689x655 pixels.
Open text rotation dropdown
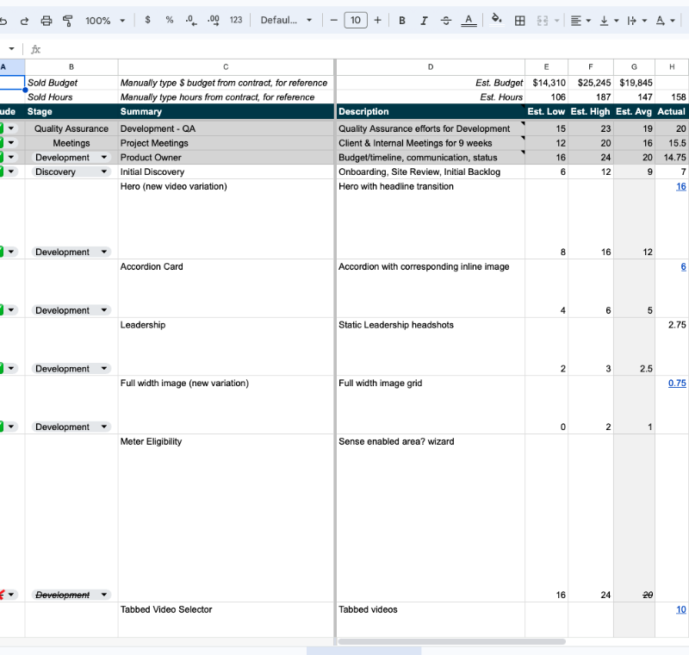pos(665,21)
